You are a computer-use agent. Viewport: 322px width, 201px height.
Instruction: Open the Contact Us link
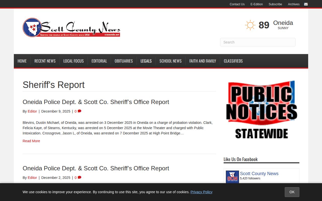[x=237, y=4]
